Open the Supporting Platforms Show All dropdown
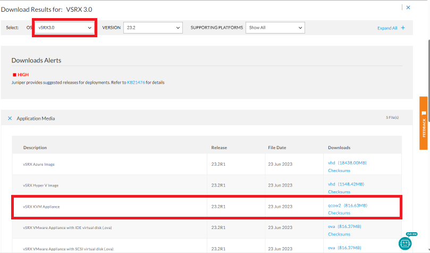Image resolution: width=430 pixels, height=253 pixels. pos(275,28)
